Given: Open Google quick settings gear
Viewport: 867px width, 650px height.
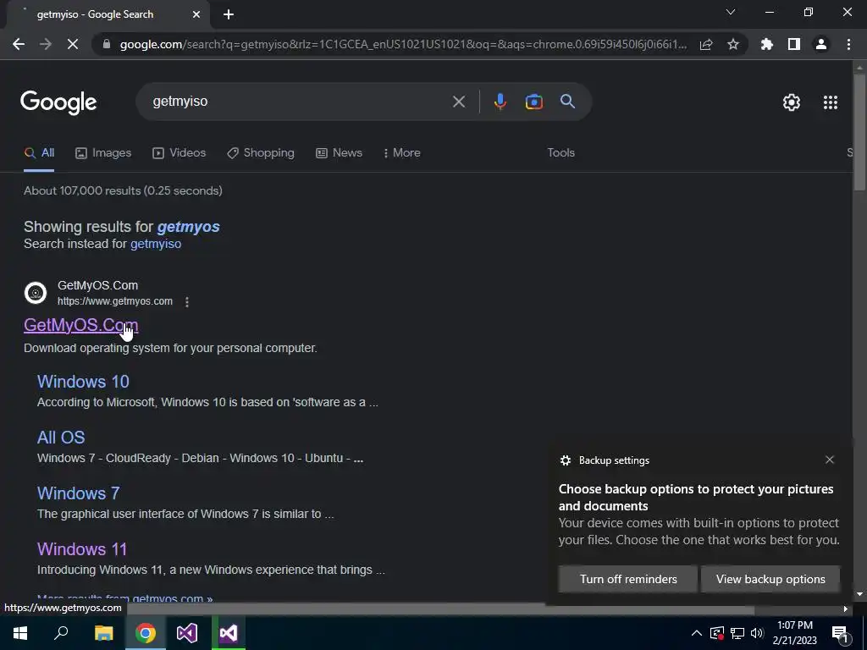Looking at the screenshot, I should coord(792,102).
